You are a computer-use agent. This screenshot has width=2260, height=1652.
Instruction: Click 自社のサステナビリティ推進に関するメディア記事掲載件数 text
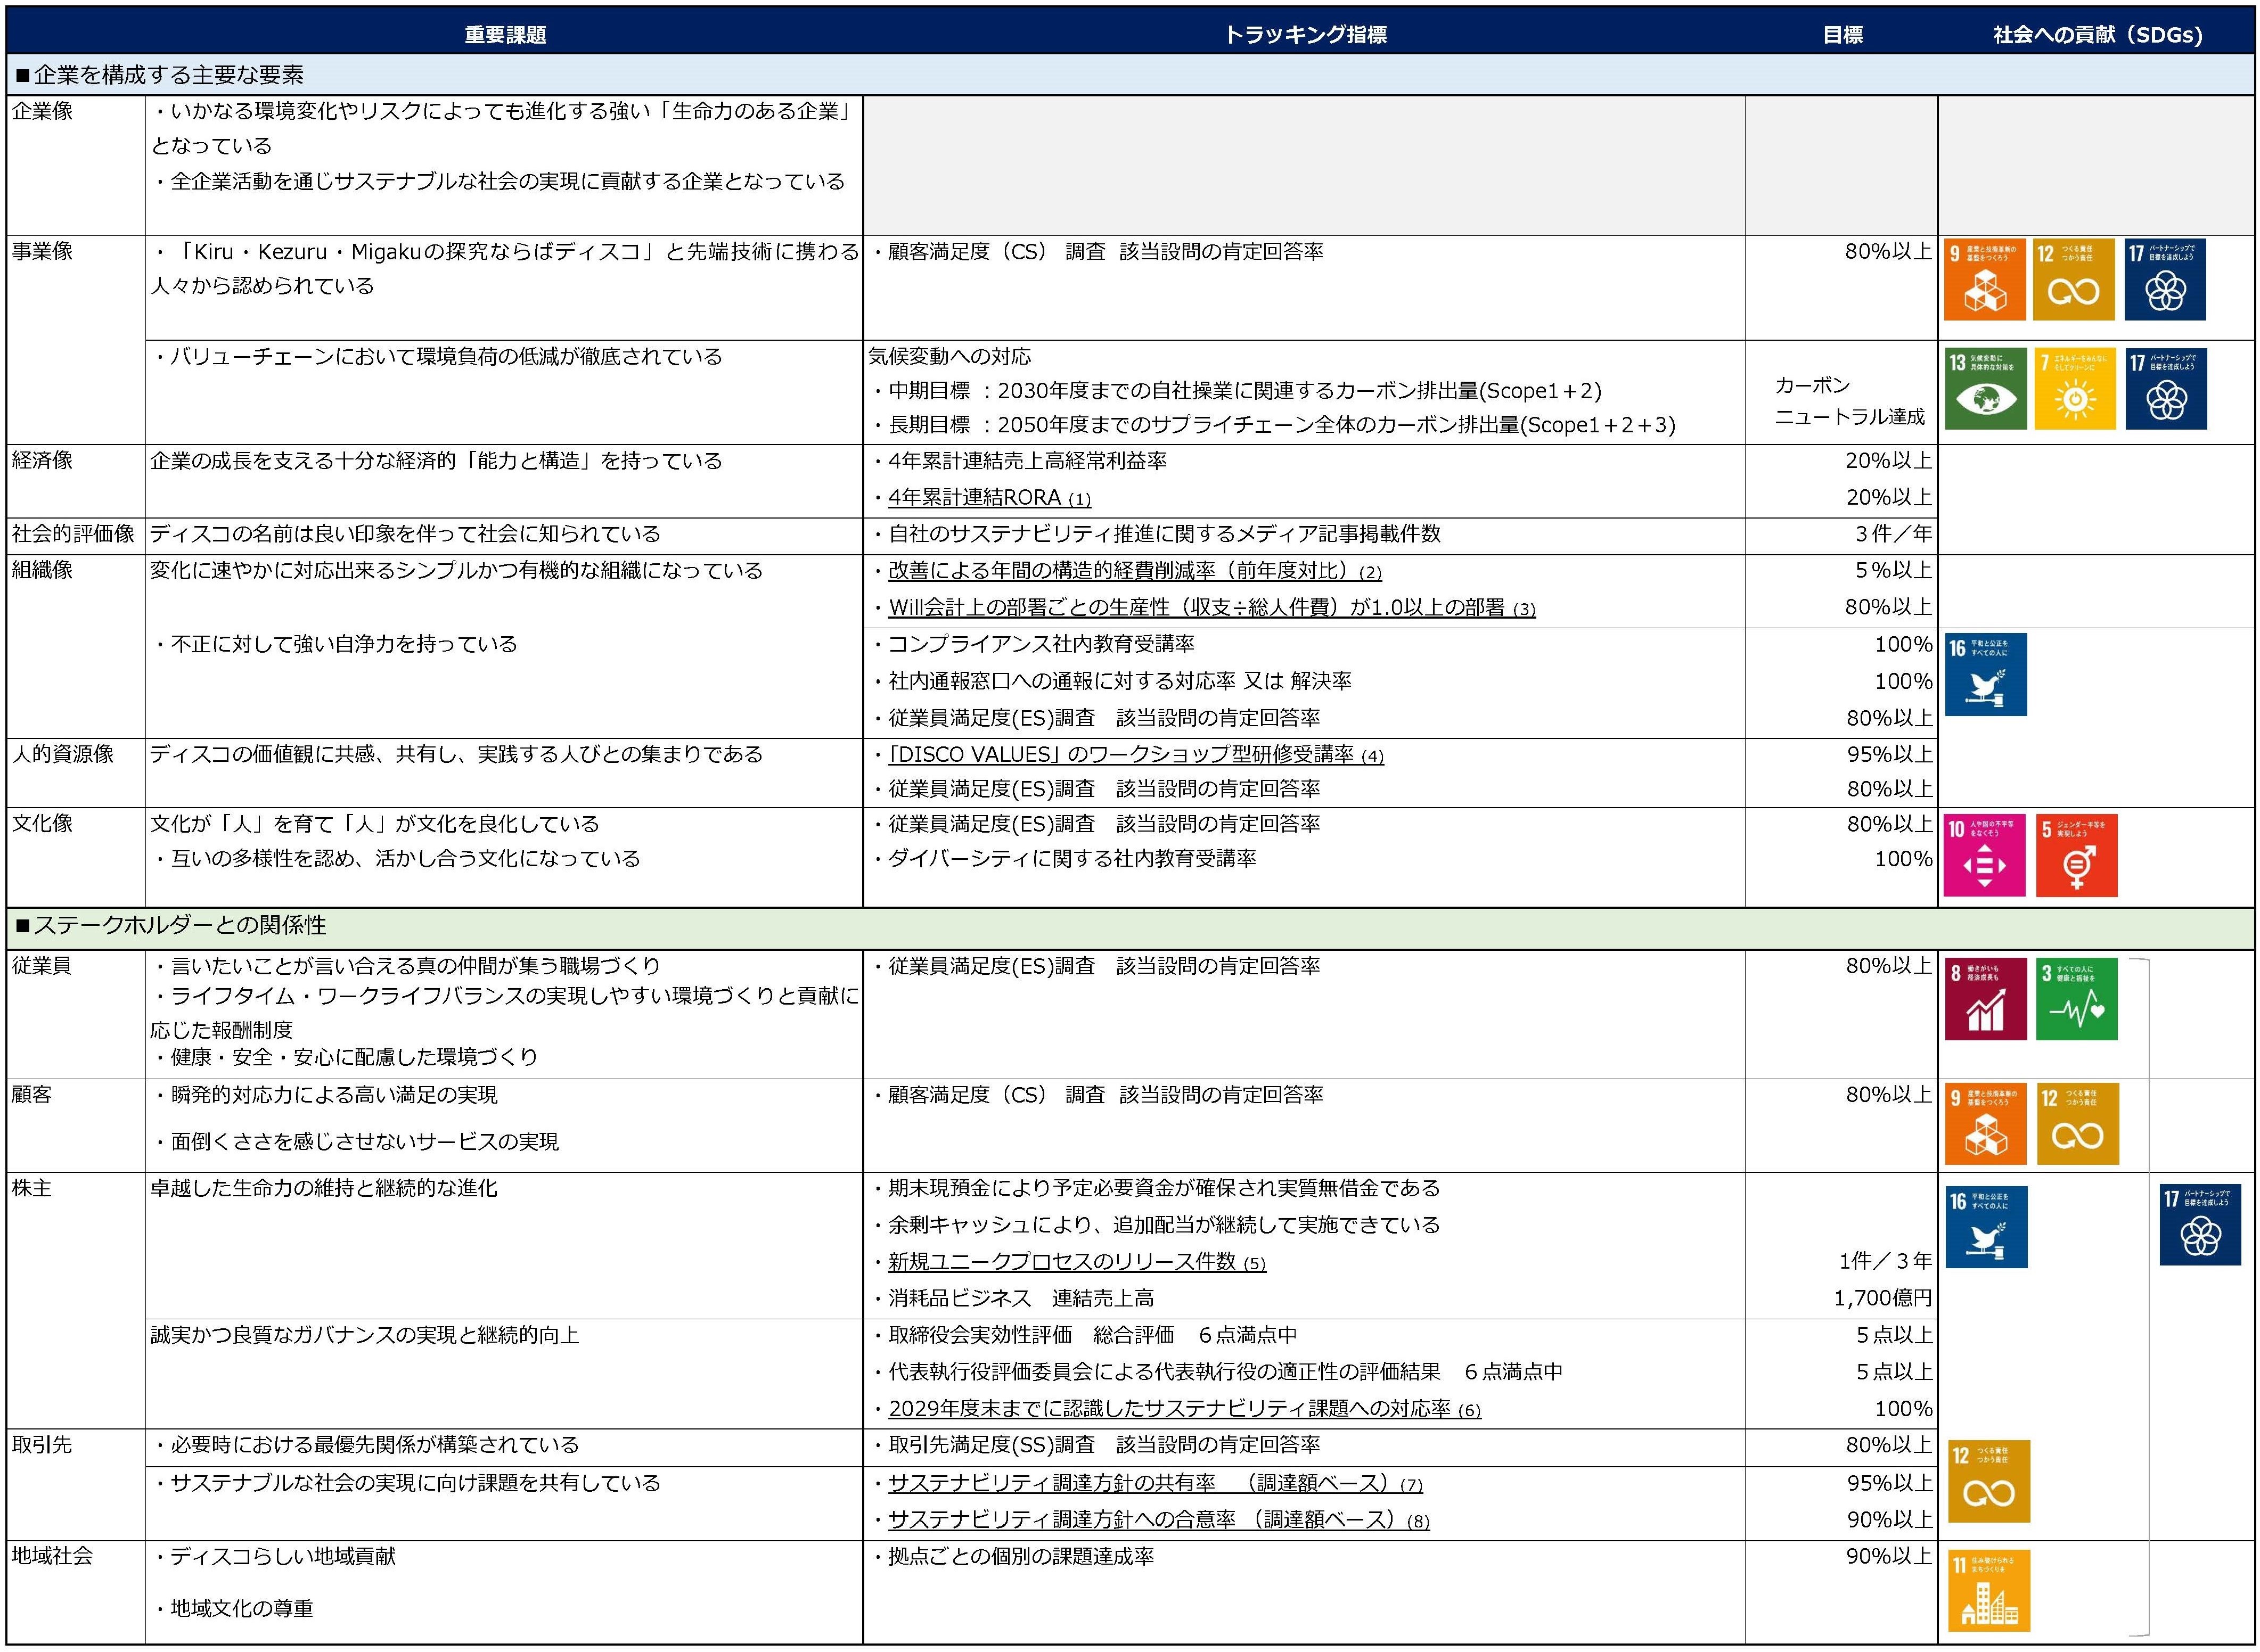(1164, 534)
